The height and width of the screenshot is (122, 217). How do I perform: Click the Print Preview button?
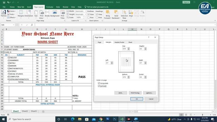tap(135, 93)
